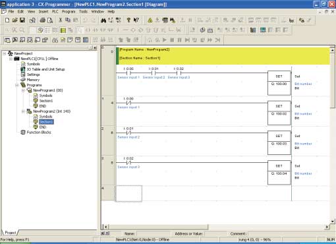This screenshot has width=336, height=244.
Task: Toggle the selection mode arrow tool
Action: coord(80,30)
